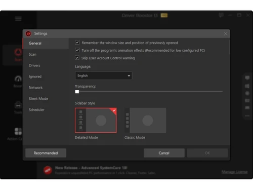
Task: Click the New Release Advanced SystemCare banner text
Action: coord(91,168)
